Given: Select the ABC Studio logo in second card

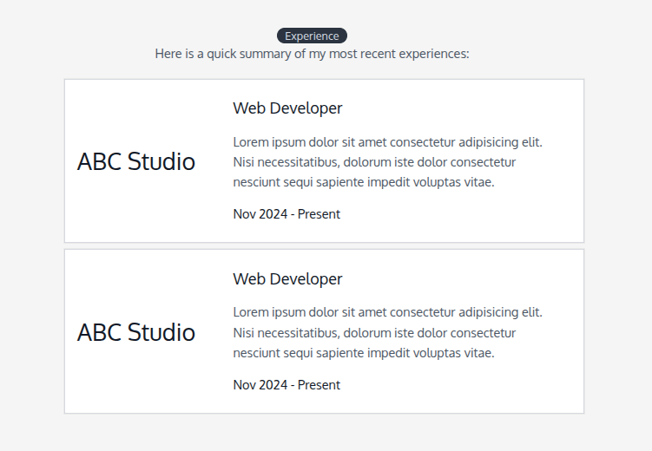Looking at the screenshot, I should pos(136,332).
